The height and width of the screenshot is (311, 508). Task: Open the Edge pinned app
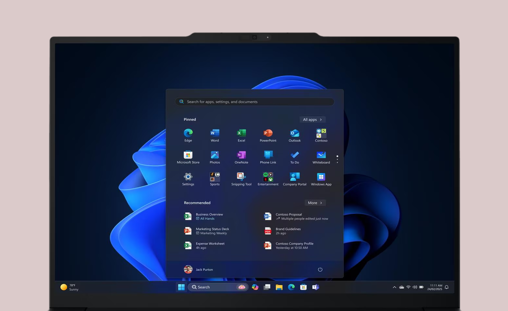(x=188, y=133)
